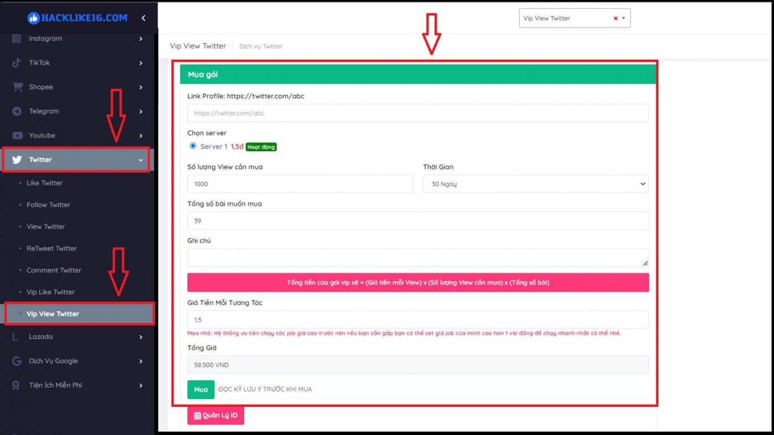774x435 pixels.
Task: Click the Quản Lý ID button
Action: click(216, 416)
